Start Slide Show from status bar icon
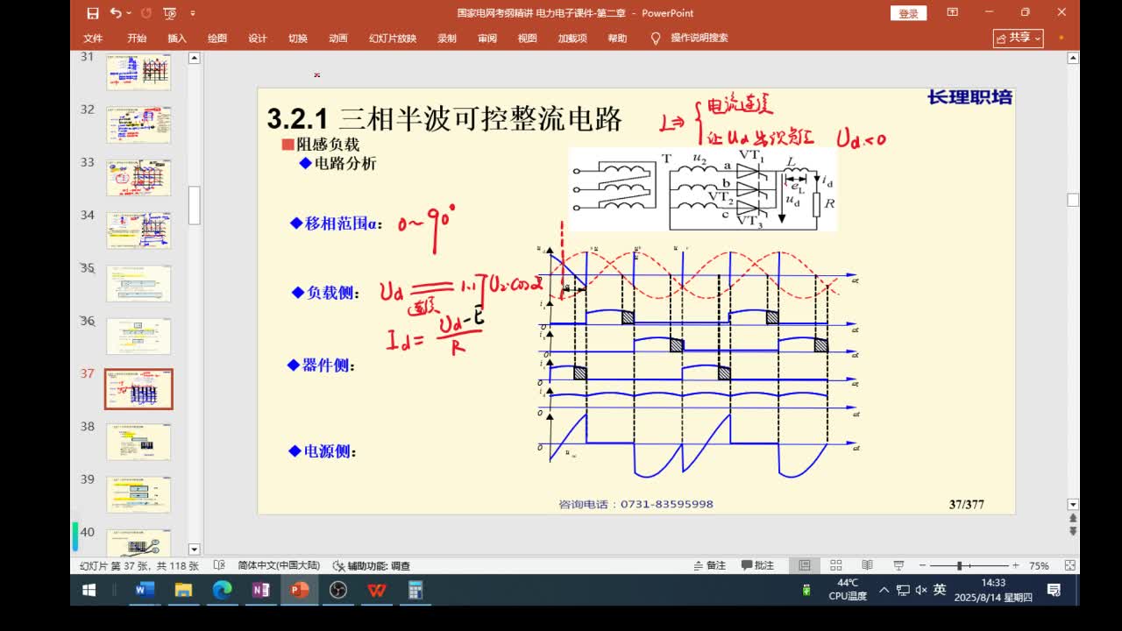The height and width of the screenshot is (631, 1122). [898, 566]
